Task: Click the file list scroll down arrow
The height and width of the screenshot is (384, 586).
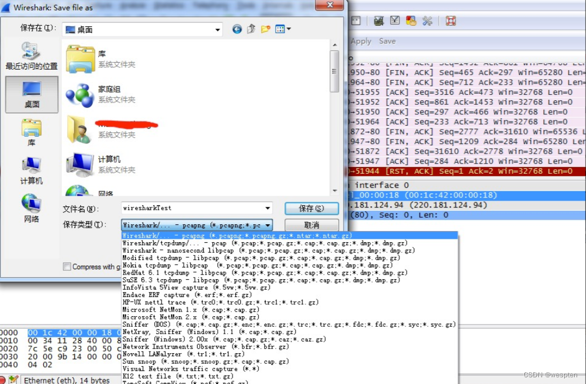Action: [335, 191]
